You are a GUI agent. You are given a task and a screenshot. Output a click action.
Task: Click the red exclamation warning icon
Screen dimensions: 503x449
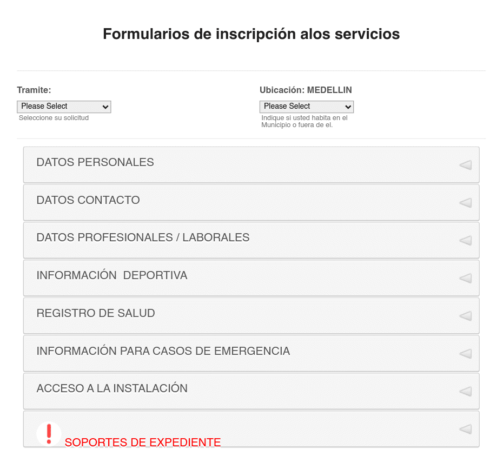click(49, 434)
